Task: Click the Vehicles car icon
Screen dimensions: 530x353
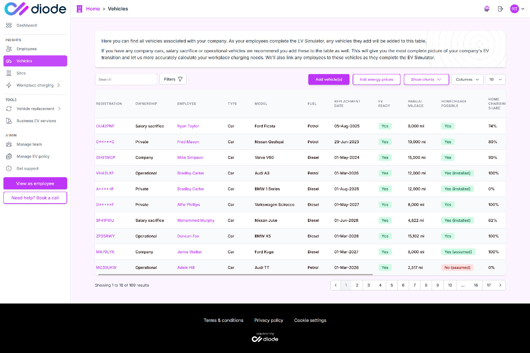Action: point(9,61)
